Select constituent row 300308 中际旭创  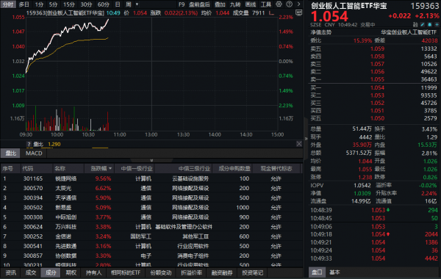(151, 217)
